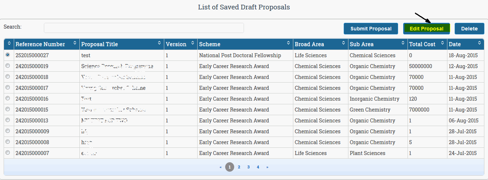Go to previous page arrow

pos(220,167)
